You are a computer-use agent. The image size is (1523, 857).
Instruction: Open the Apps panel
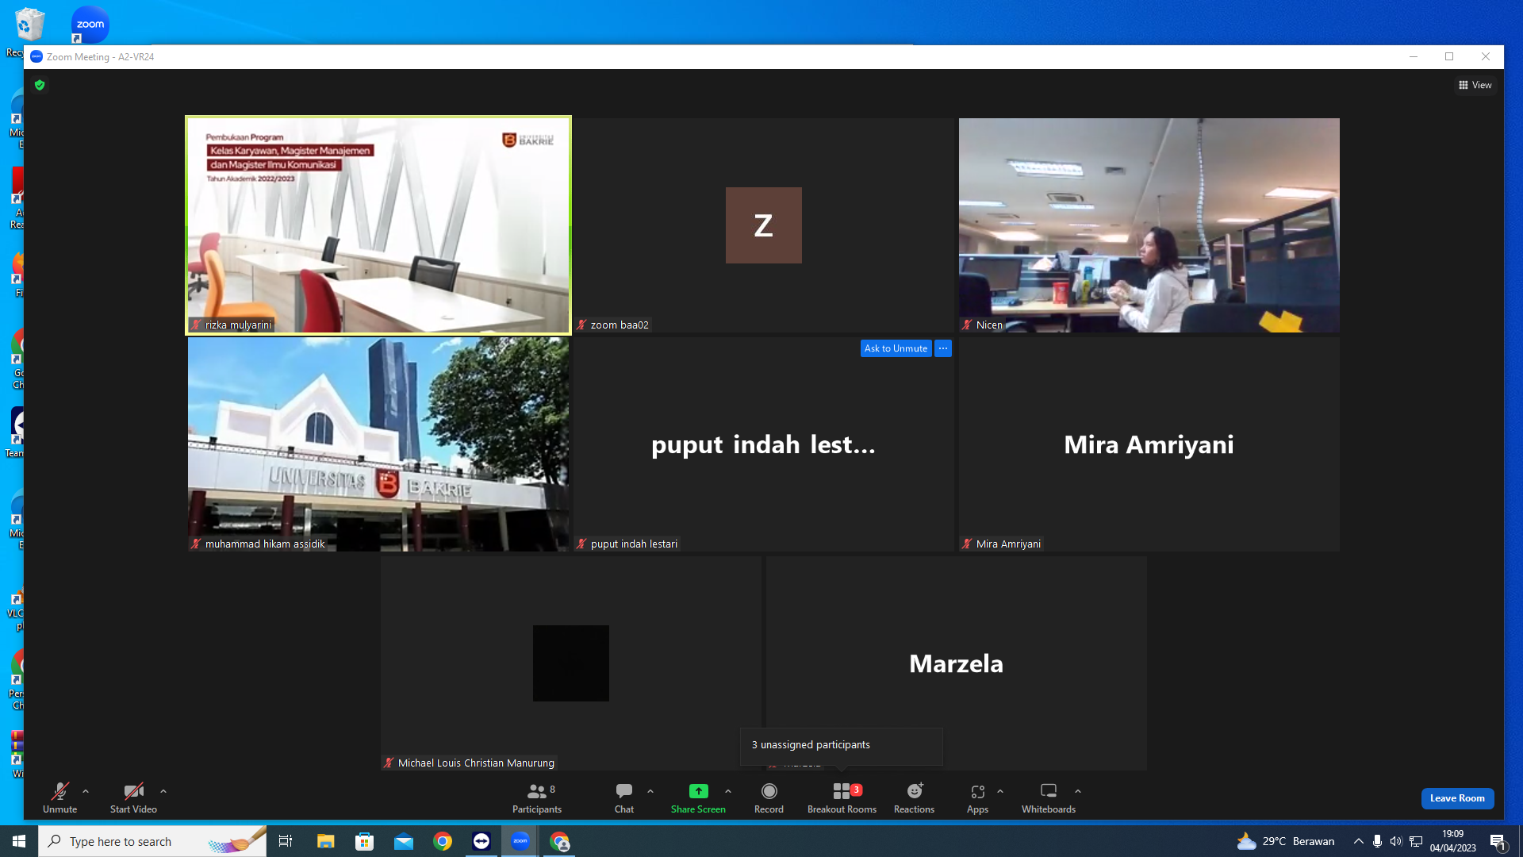[977, 797]
